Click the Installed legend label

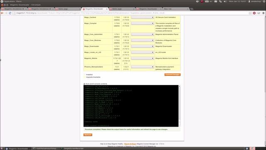(x=89, y=75)
